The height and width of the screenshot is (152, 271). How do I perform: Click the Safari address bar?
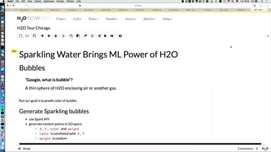point(138,5)
